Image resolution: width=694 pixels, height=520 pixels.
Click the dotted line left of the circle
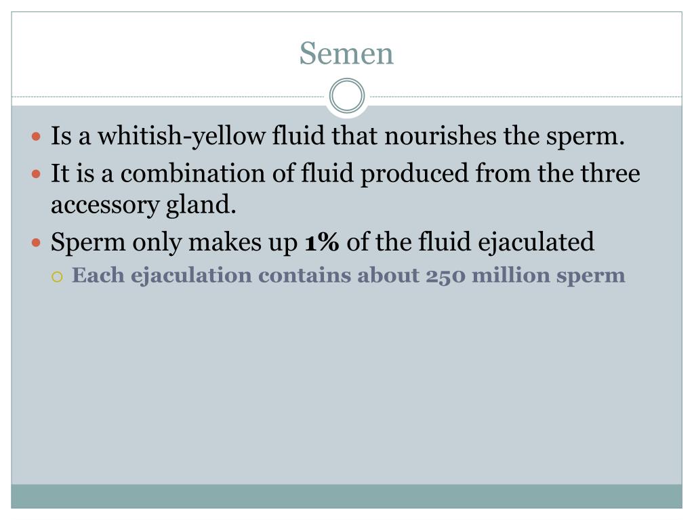point(168,96)
